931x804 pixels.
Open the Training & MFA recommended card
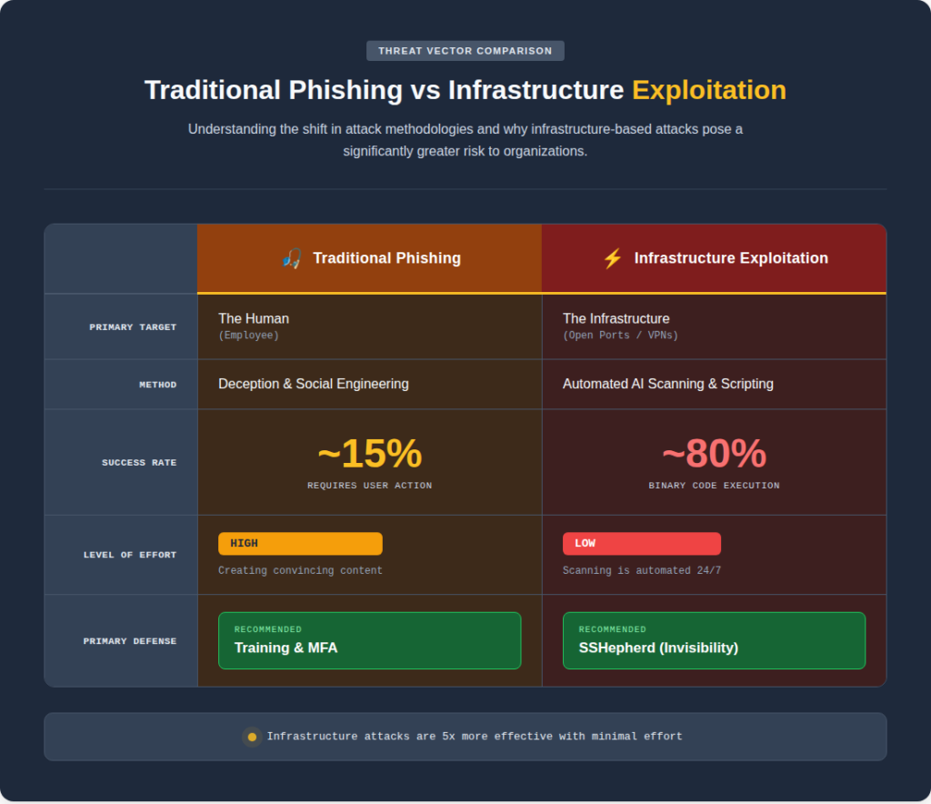point(369,640)
